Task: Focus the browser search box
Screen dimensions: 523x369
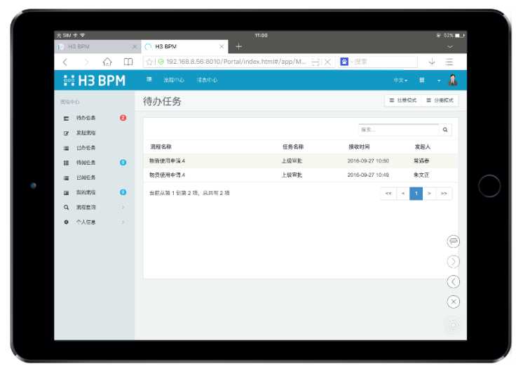Action: [383, 62]
